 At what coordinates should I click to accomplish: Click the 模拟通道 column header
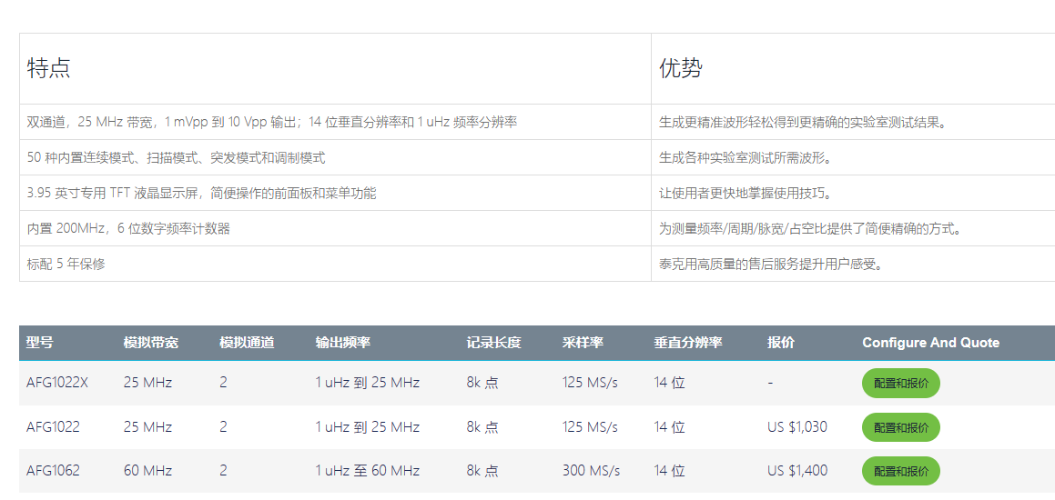point(247,343)
